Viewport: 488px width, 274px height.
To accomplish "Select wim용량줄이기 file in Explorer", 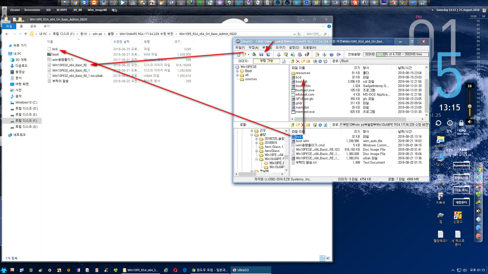I will tap(63, 60).
